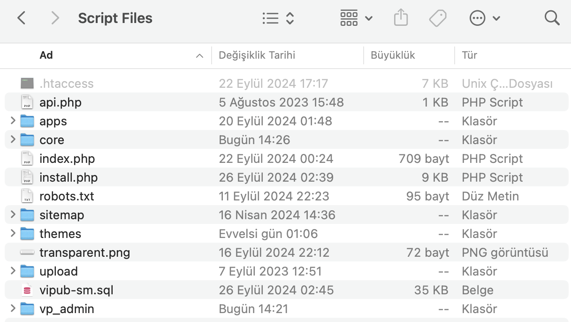Go back with the left chevron
571x322 pixels.
pos(21,18)
